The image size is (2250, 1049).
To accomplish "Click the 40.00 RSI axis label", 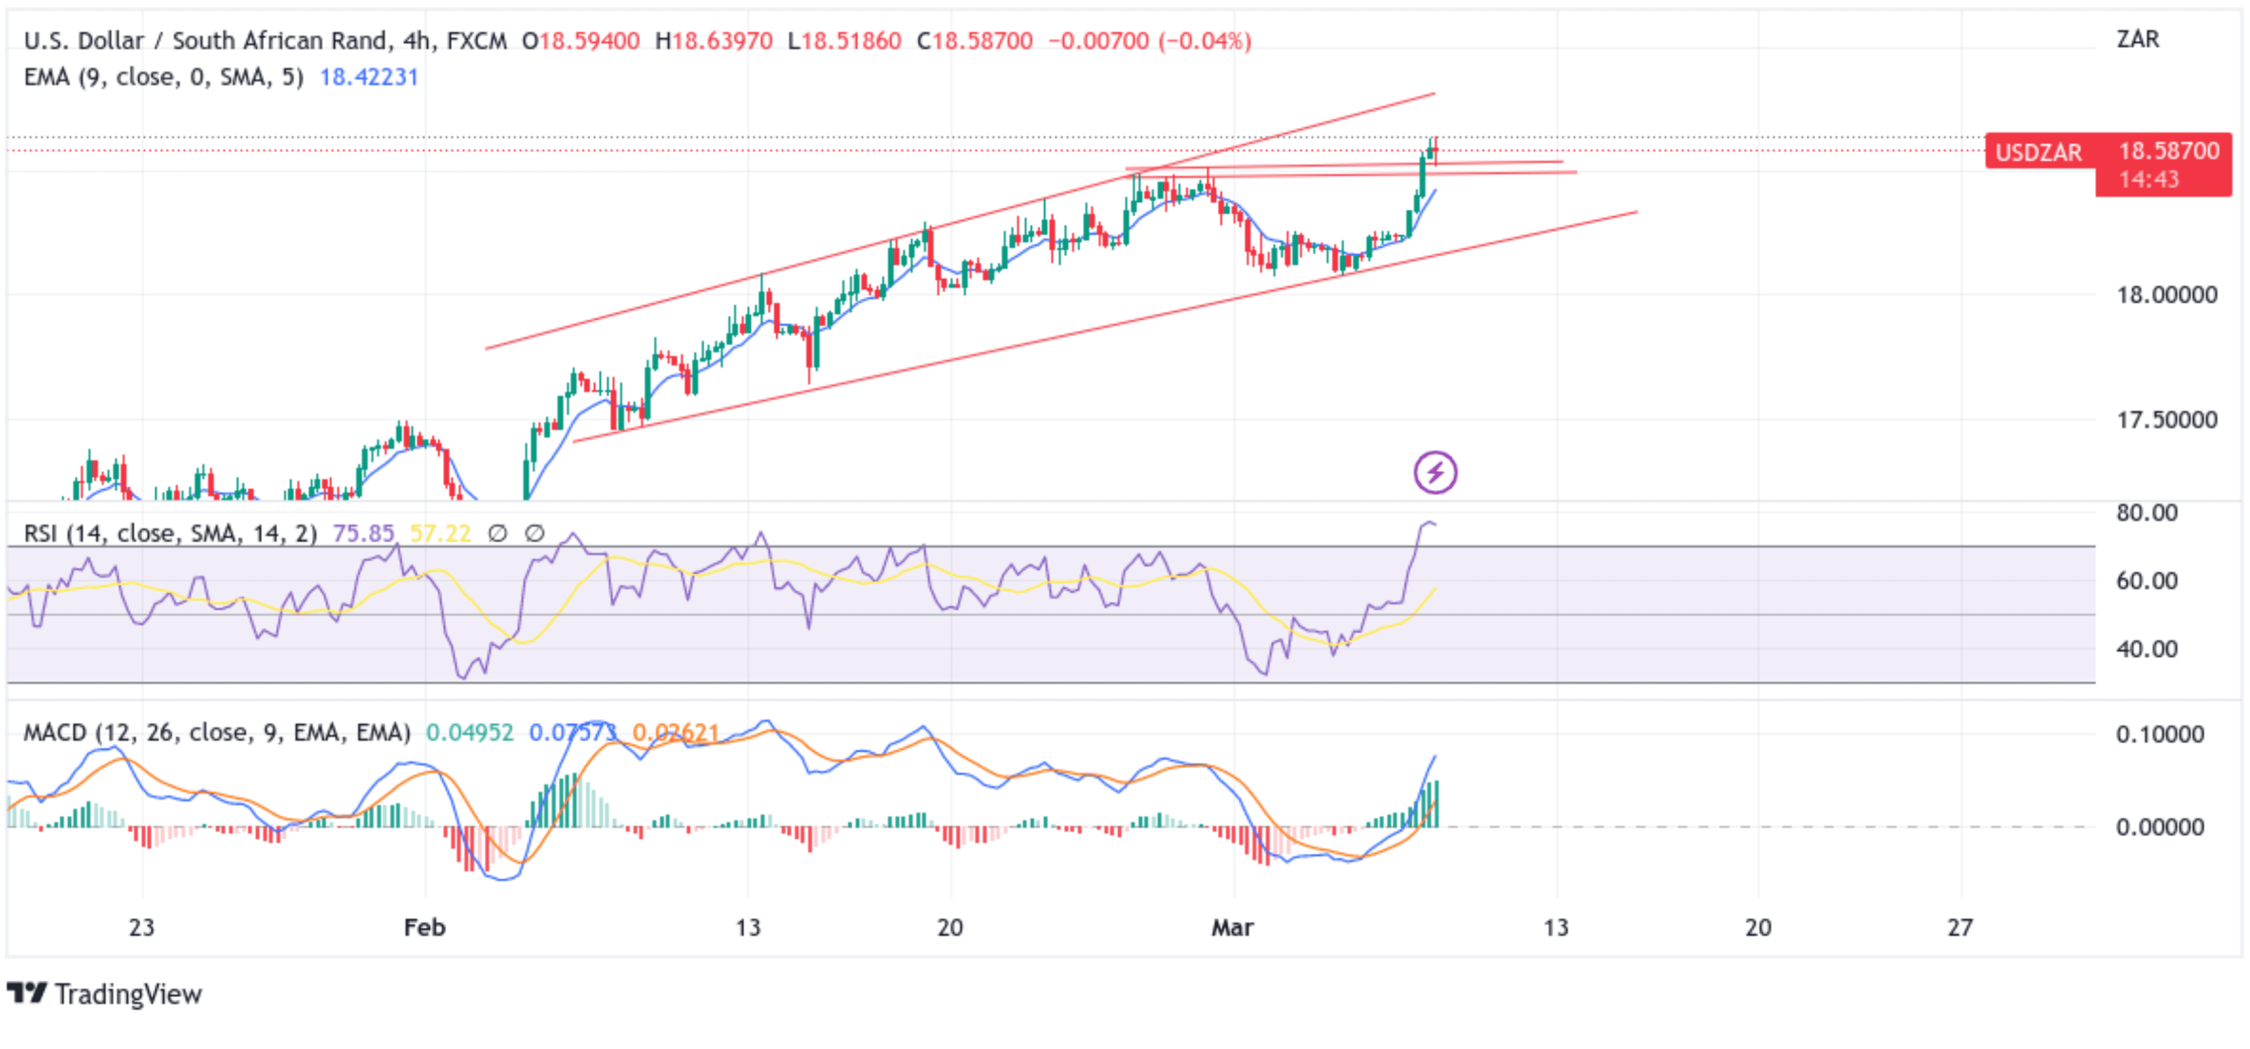I will point(2147,649).
